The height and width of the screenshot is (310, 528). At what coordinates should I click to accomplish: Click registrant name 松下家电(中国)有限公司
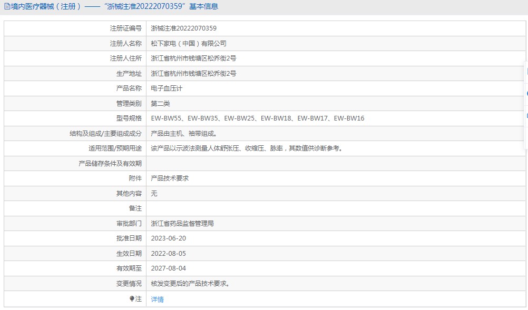tap(189, 43)
